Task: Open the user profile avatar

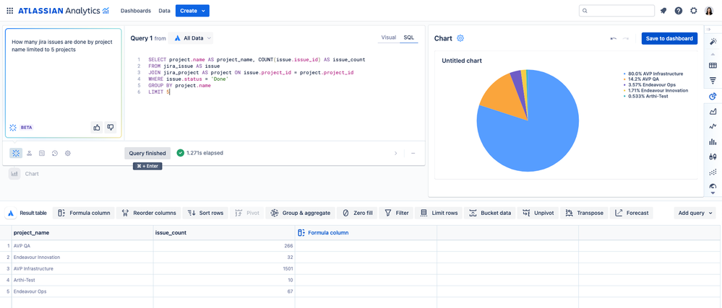Action: [x=709, y=11]
